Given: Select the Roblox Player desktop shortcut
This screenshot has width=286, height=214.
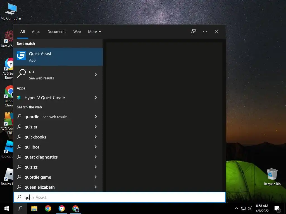Looking at the screenshot, I should [x=7, y=177].
